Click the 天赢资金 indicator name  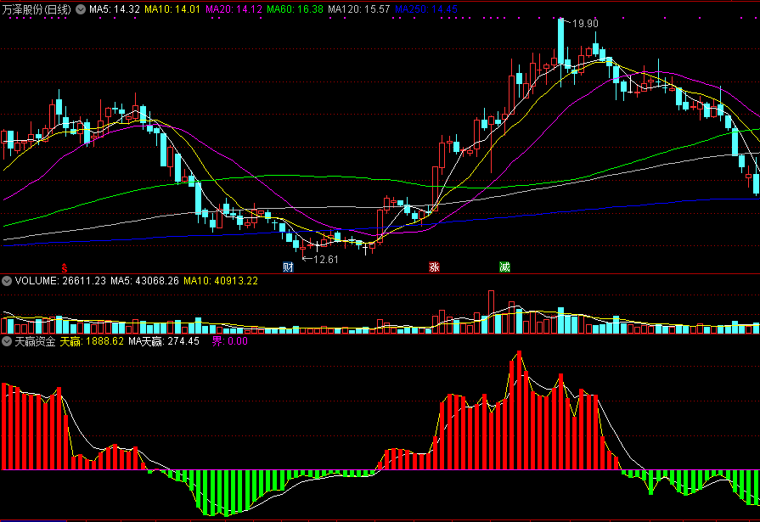click(x=35, y=341)
